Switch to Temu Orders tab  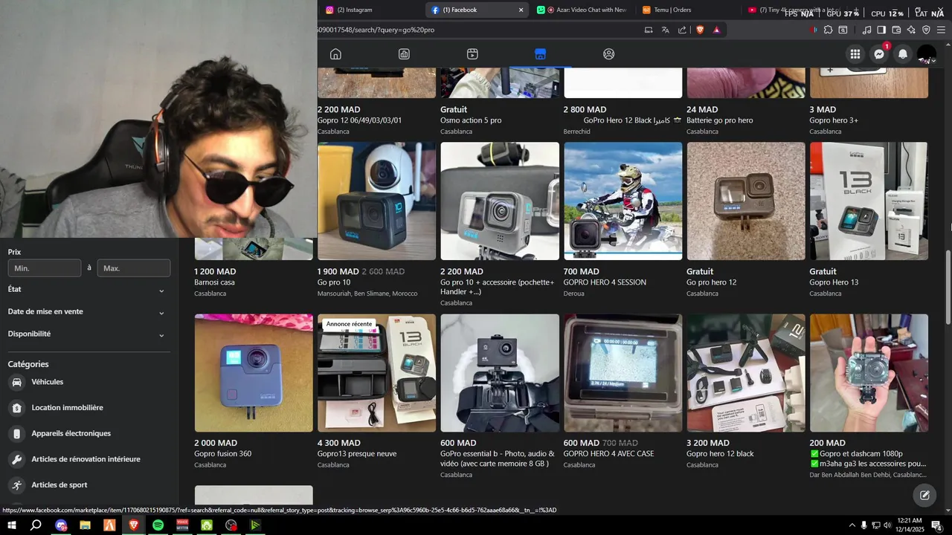pyautogui.click(x=688, y=10)
